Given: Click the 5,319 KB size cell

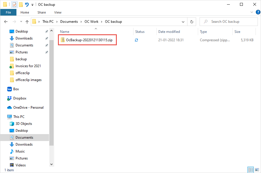Looking at the screenshot, I should coord(247,40).
